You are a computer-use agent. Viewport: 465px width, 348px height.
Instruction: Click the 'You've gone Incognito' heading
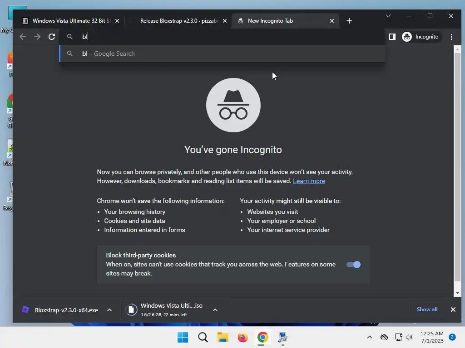point(233,150)
